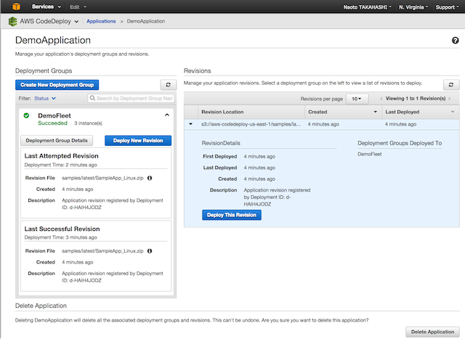Open the Support menu
This screenshot has height=339, width=465.
[447, 7]
